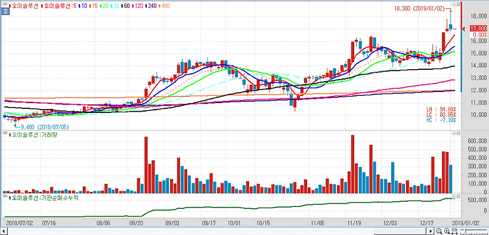Viewport: 489px width, 235px height.
Task: Click the 오이솔루션:기관순매수누적 legend
Action: (43, 198)
